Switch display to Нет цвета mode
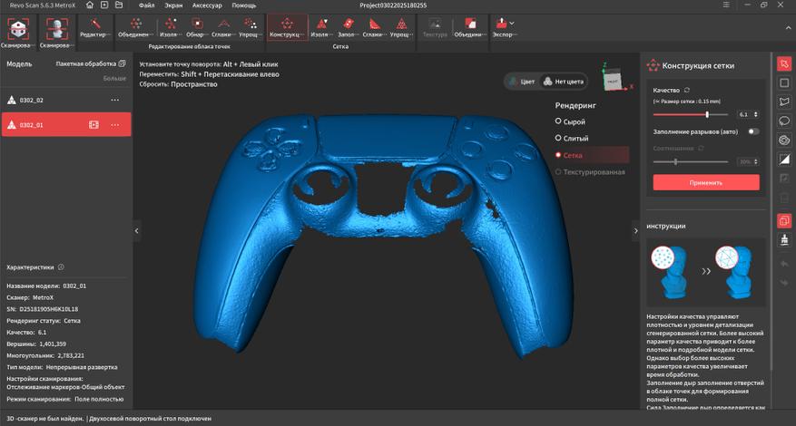The width and height of the screenshot is (796, 426). pyautogui.click(x=564, y=82)
